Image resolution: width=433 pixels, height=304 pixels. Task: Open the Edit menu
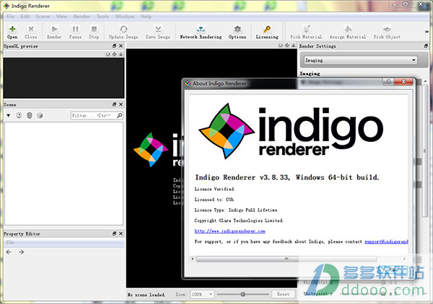[25, 17]
